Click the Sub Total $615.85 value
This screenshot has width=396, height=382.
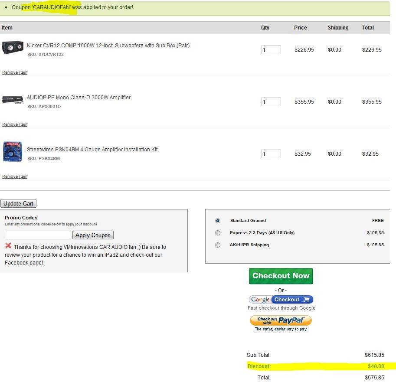(374, 355)
